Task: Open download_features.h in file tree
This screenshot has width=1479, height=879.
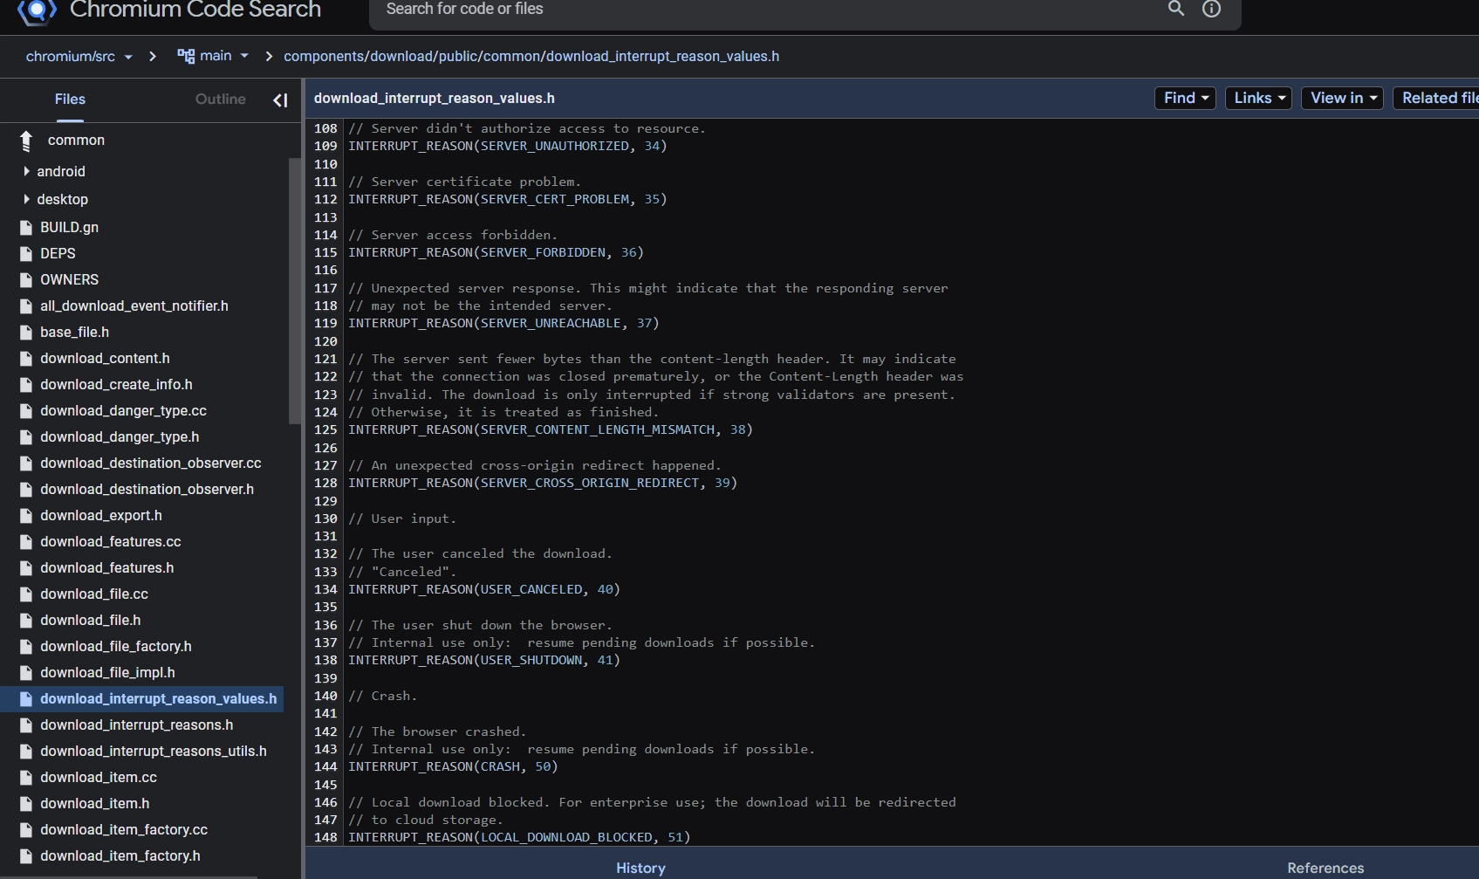Action: pos(106,568)
